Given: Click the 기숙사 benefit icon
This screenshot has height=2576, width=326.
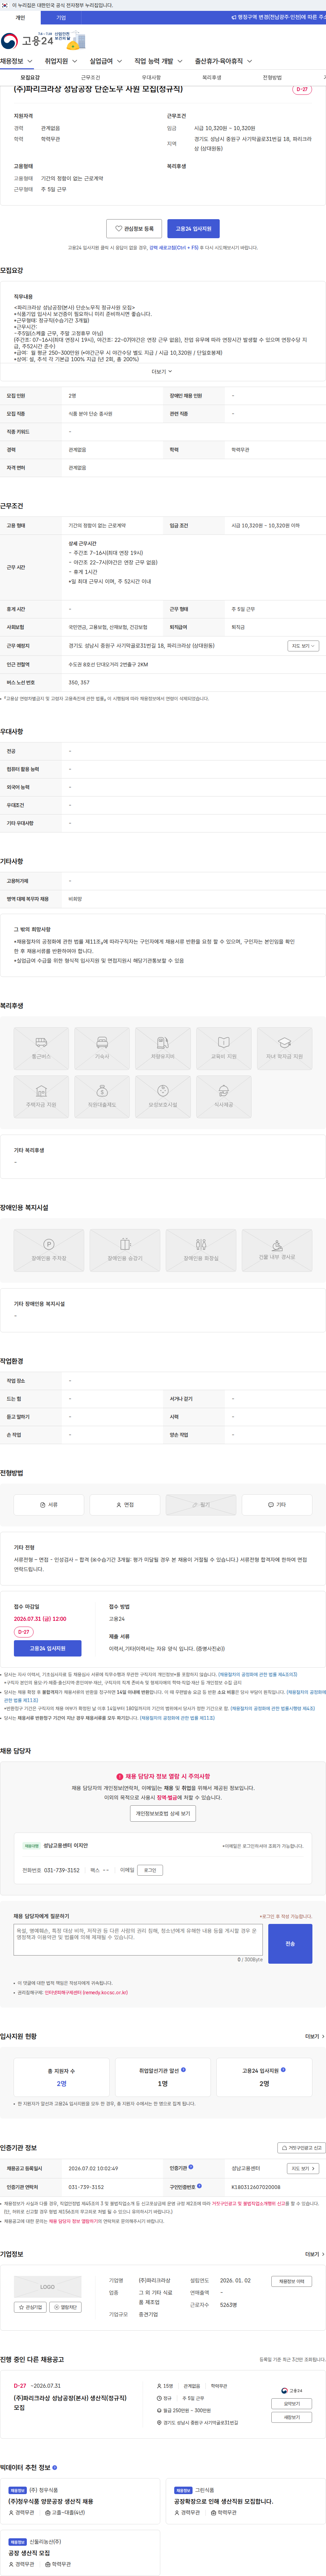Looking at the screenshot, I should tap(102, 1048).
